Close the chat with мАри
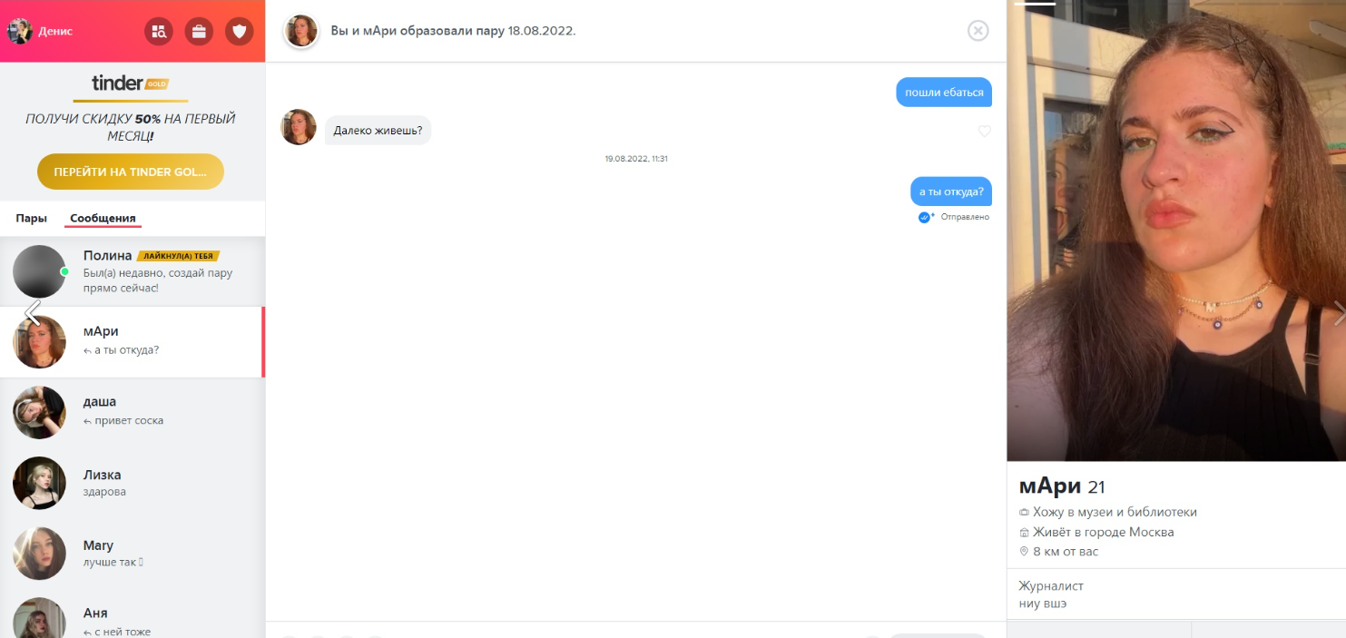 point(978,31)
